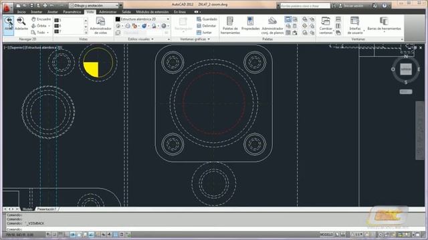Click the ViewCube top face
Screen dimensions: 428x240
coord(406,69)
